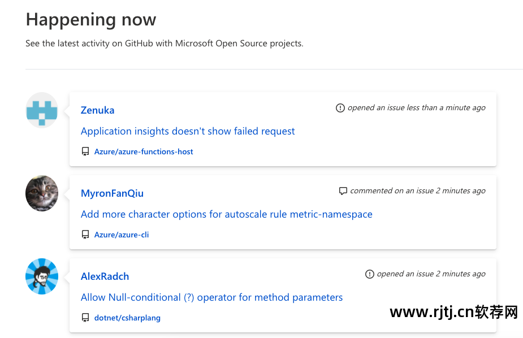This screenshot has height=338, width=523.
Task: Open the autoscale rule metric-namespace issue
Action: click(x=226, y=214)
